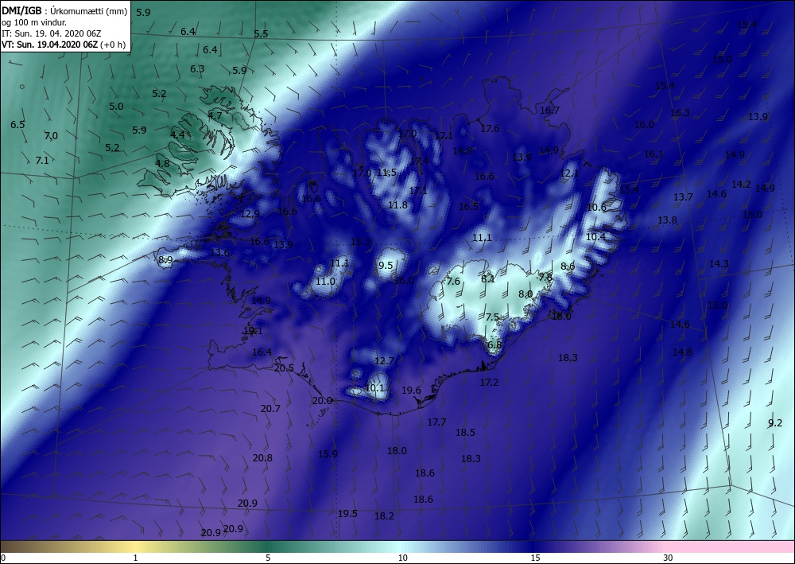Click the '8.1' value on the glacier
This screenshot has width=795, height=564.
488,279
